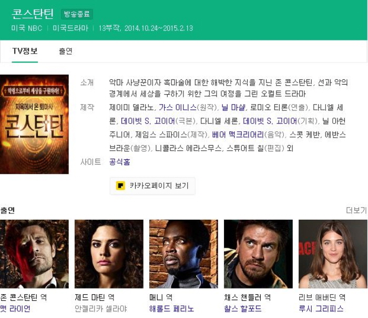Open the 공식홈 site link
This screenshot has height=318, width=368.
click(119, 162)
